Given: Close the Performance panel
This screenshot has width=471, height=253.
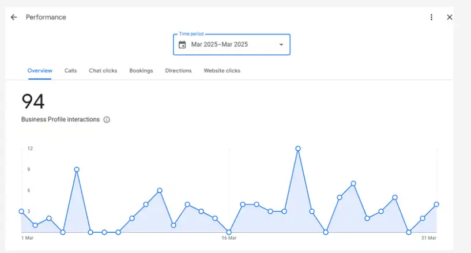Looking at the screenshot, I should click(x=450, y=17).
